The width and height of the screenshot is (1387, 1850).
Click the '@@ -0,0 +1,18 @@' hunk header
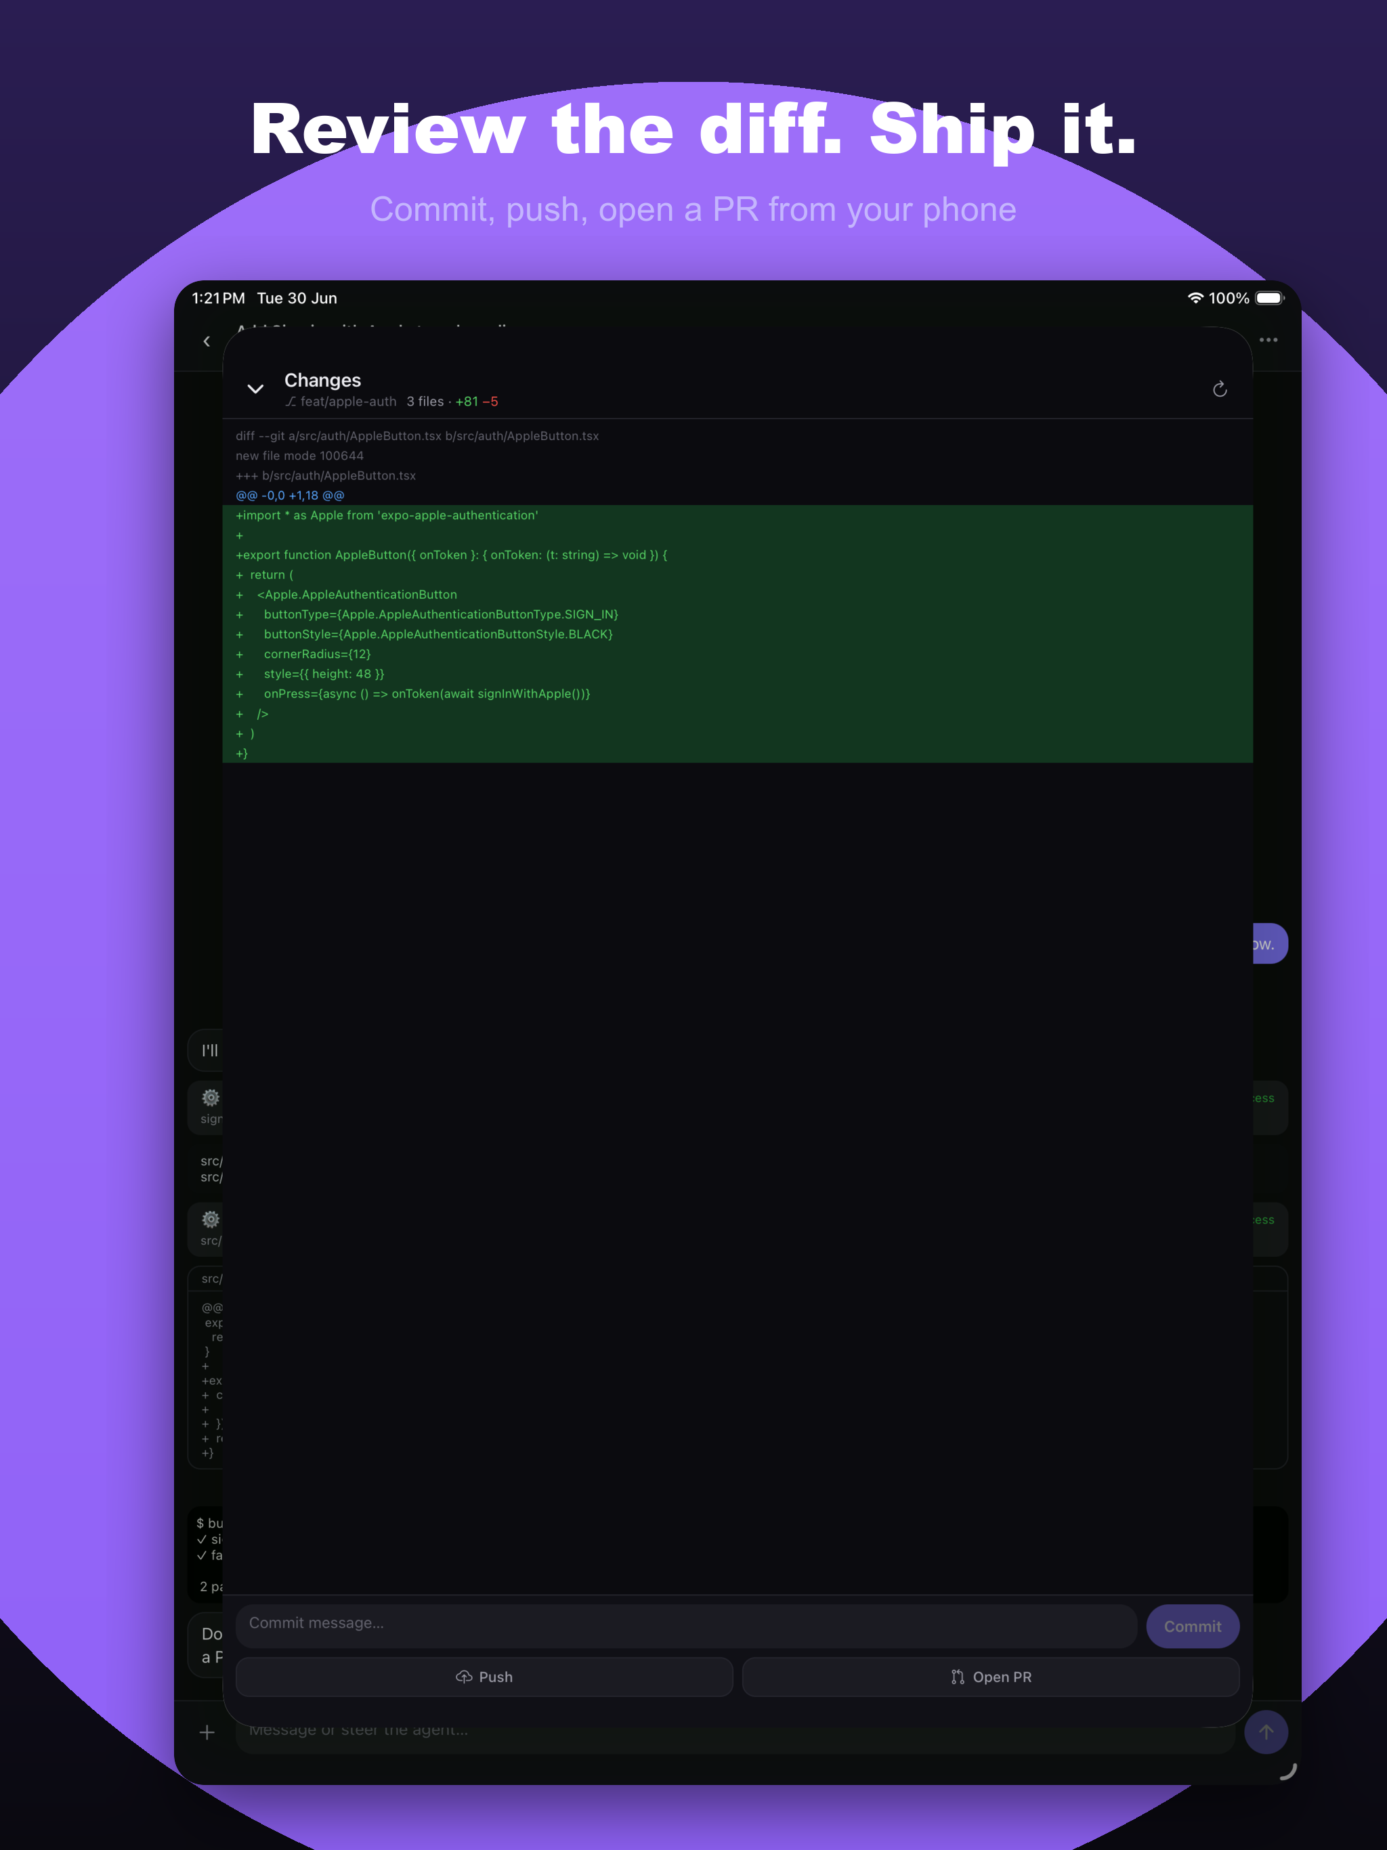click(x=291, y=495)
